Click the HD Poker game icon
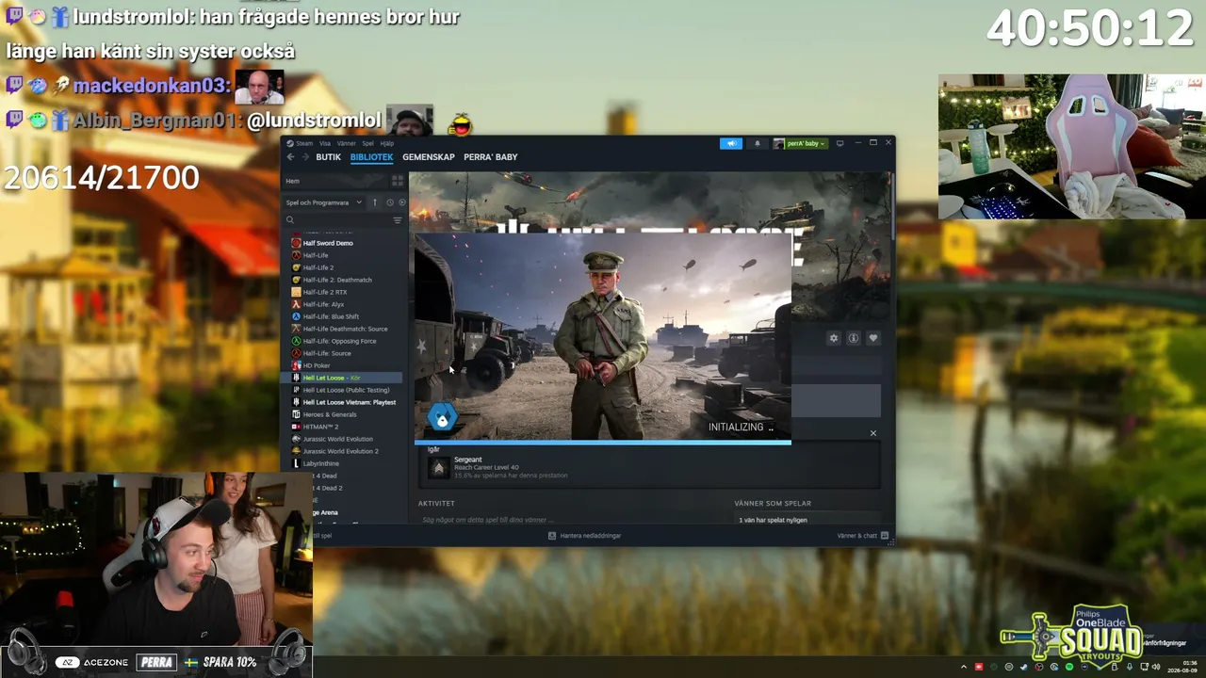The height and width of the screenshot is (678, 1206). (x=296, y=365)
